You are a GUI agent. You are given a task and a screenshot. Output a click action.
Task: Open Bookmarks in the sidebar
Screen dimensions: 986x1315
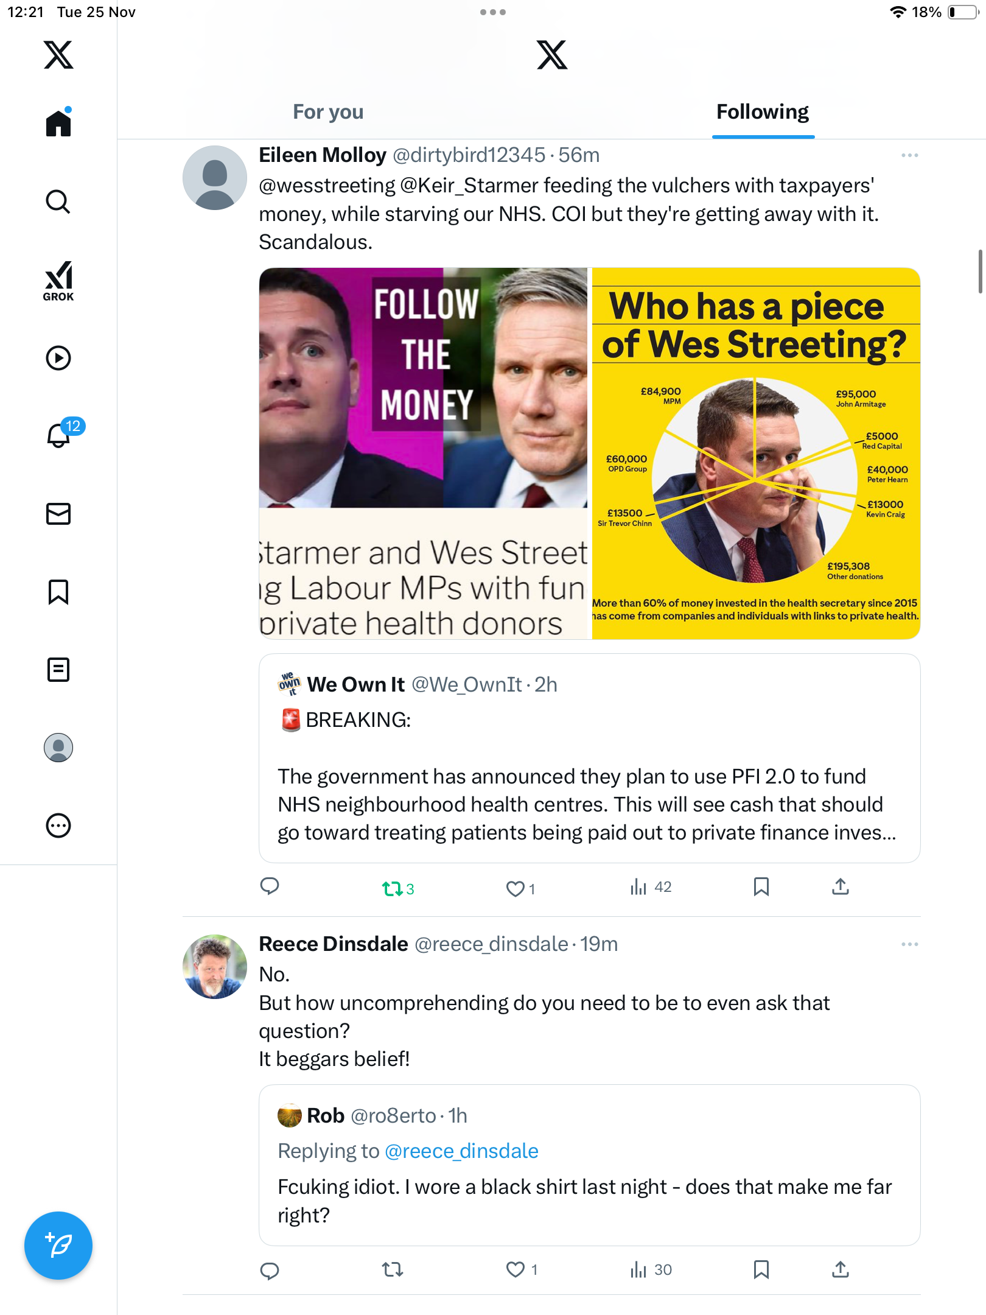coord(58,592)
